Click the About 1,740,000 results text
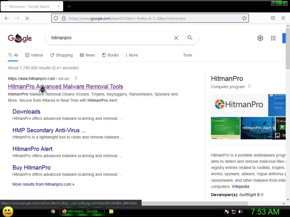290x217 pixels. coord(43,68)
